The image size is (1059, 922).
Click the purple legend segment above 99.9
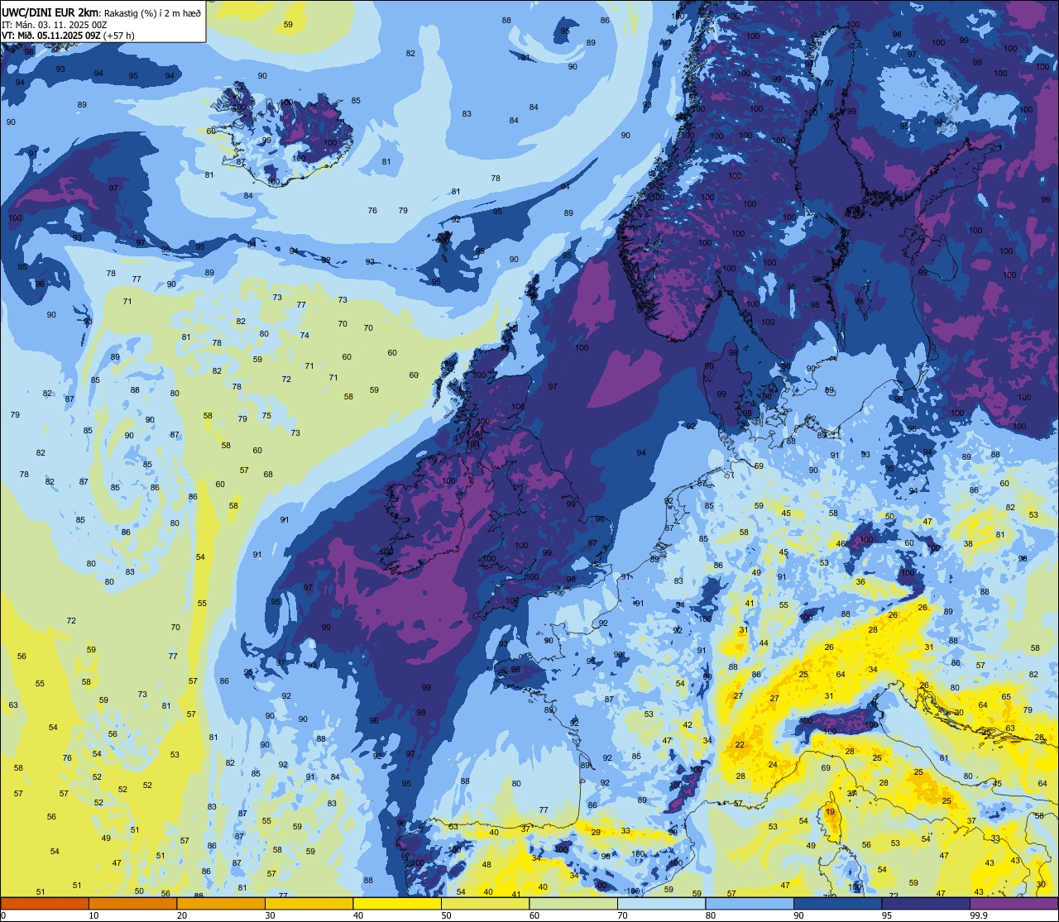pos(1013,904)
